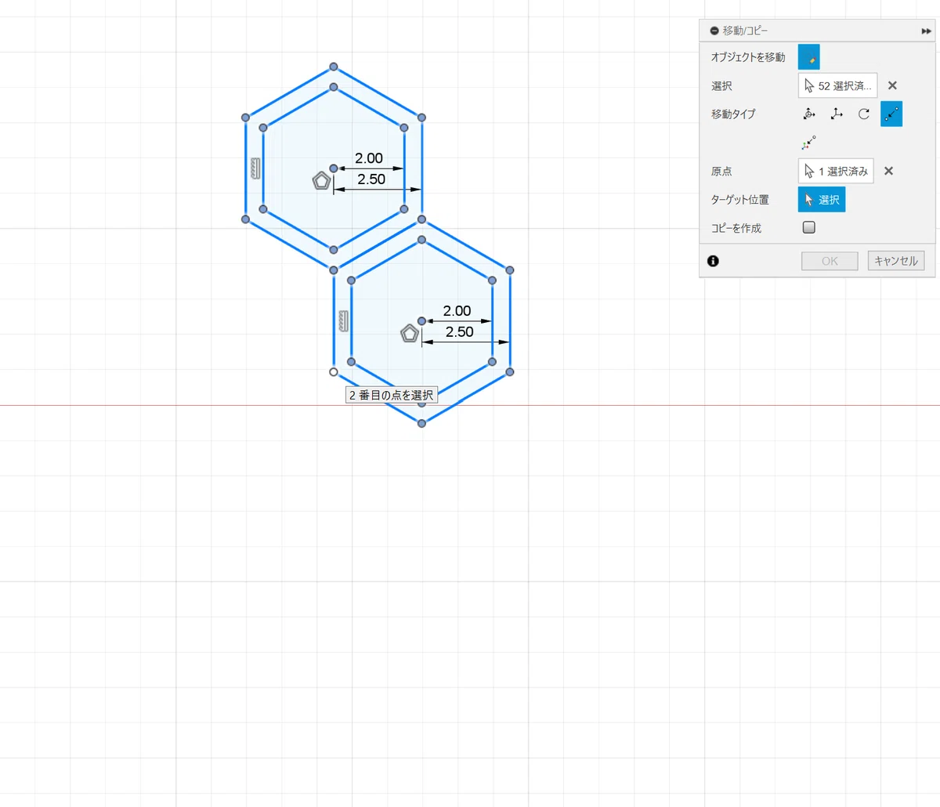Click the キャンセル button
The image size is (940, 807).
896,261
